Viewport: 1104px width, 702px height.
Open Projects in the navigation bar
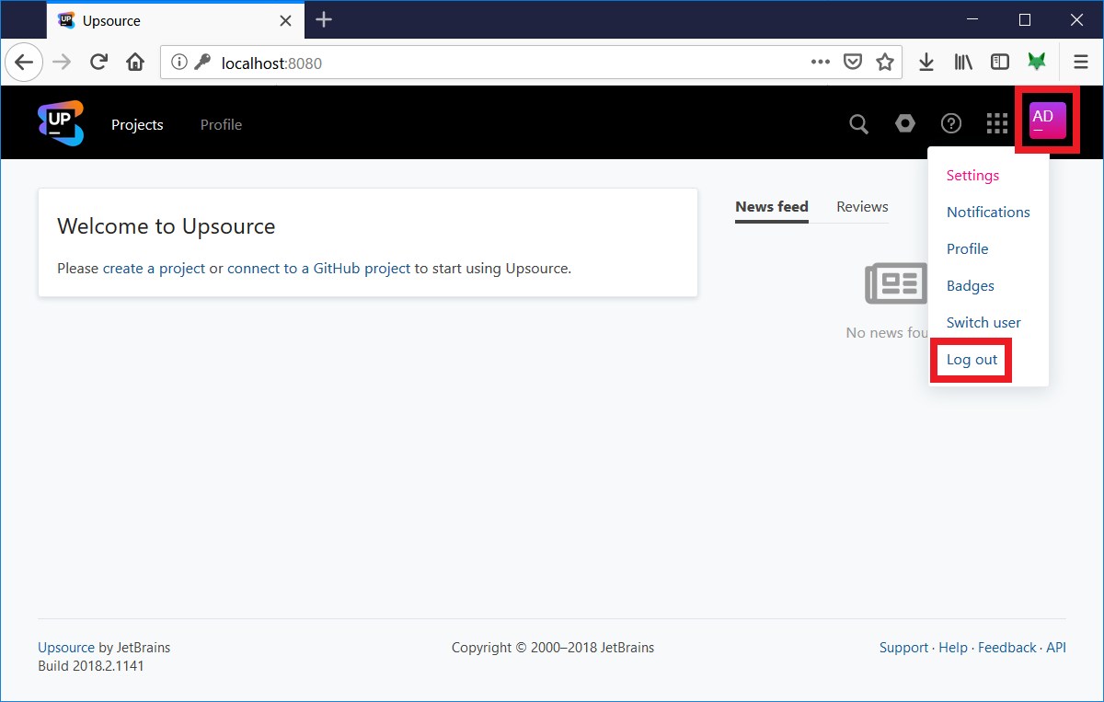pyautogui.click(x=137, y=124)
